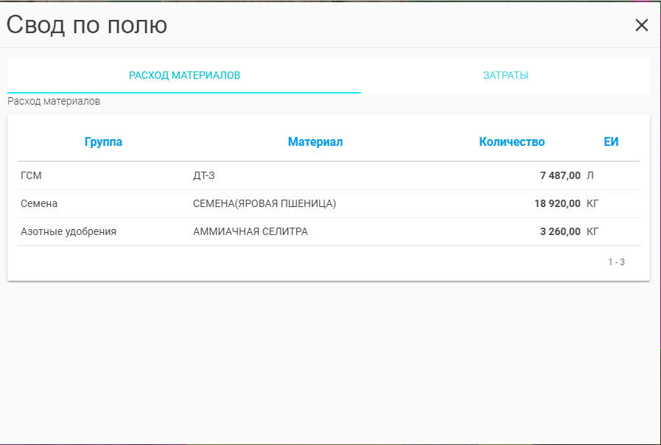
Task: Select the Расход материалов tab
Action: coord(184,75)
